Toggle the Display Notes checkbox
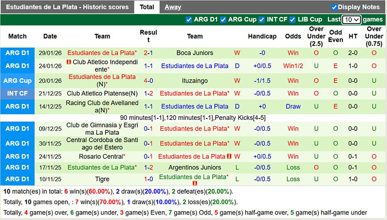 click(334, 7)
